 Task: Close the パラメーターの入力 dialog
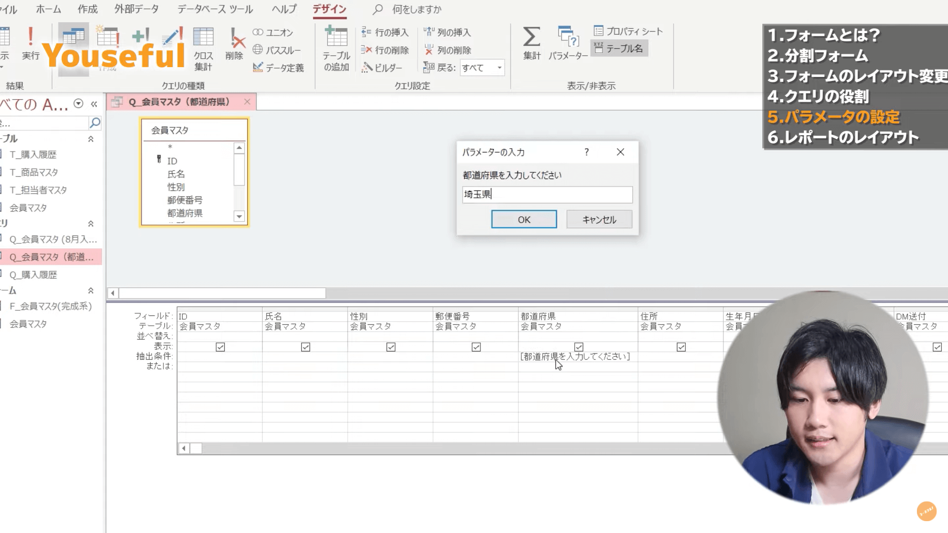(621, 152)
